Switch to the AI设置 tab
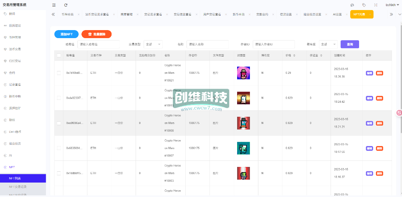 pyautogui.click(x=337, y=14)
